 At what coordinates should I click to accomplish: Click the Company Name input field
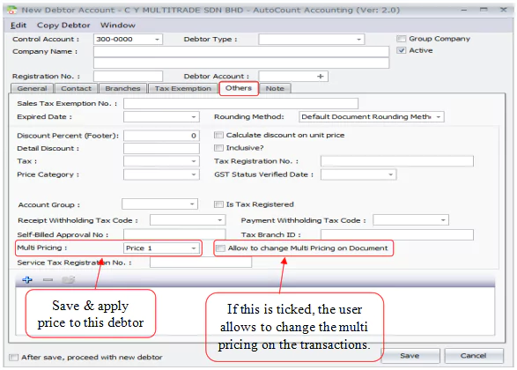(241, 51)
